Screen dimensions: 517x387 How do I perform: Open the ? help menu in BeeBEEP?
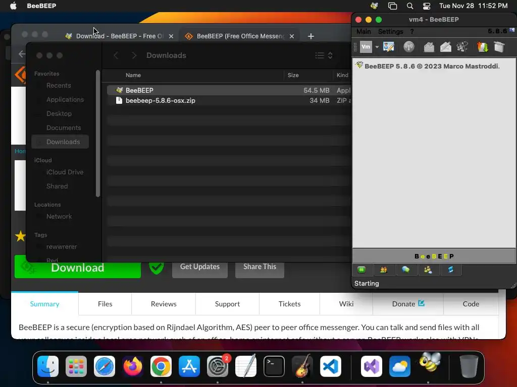pyautogui.click(x=412, y=32)
